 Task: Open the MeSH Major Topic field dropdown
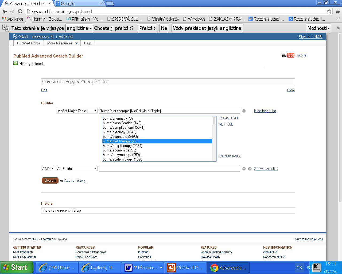click(77, 111)
